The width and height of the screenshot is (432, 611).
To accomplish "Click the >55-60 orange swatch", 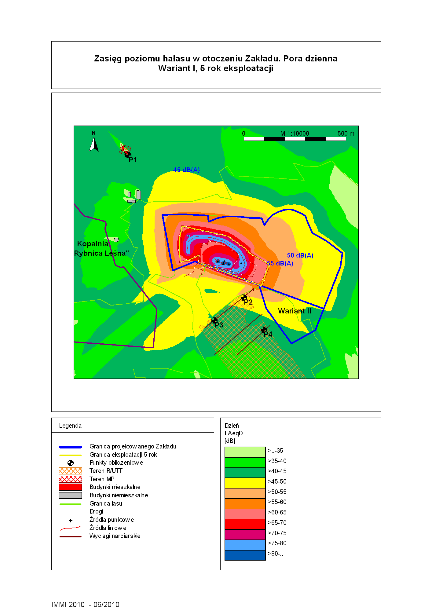I will pyautogui.click(x=245, y=503).
